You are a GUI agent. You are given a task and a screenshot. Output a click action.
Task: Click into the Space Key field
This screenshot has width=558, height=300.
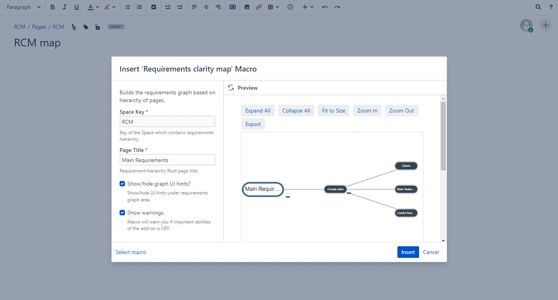pyautogui.click(x=168, y=121)
